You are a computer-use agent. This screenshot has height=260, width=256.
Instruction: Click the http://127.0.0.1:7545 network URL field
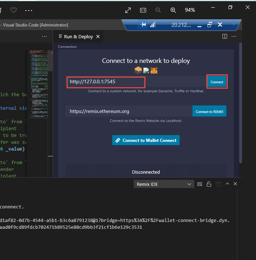point(106,82)
